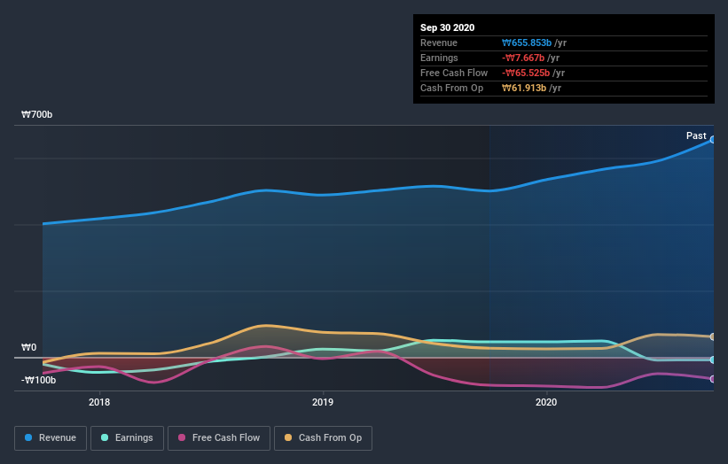This screenshot has height=464, width=728.
Task: Click the Past label on chart
Action: click(696, 135)
